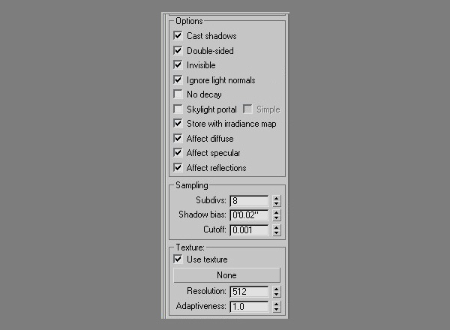
Task: Click the None texture map button
Action: click(x=226, y=275)
